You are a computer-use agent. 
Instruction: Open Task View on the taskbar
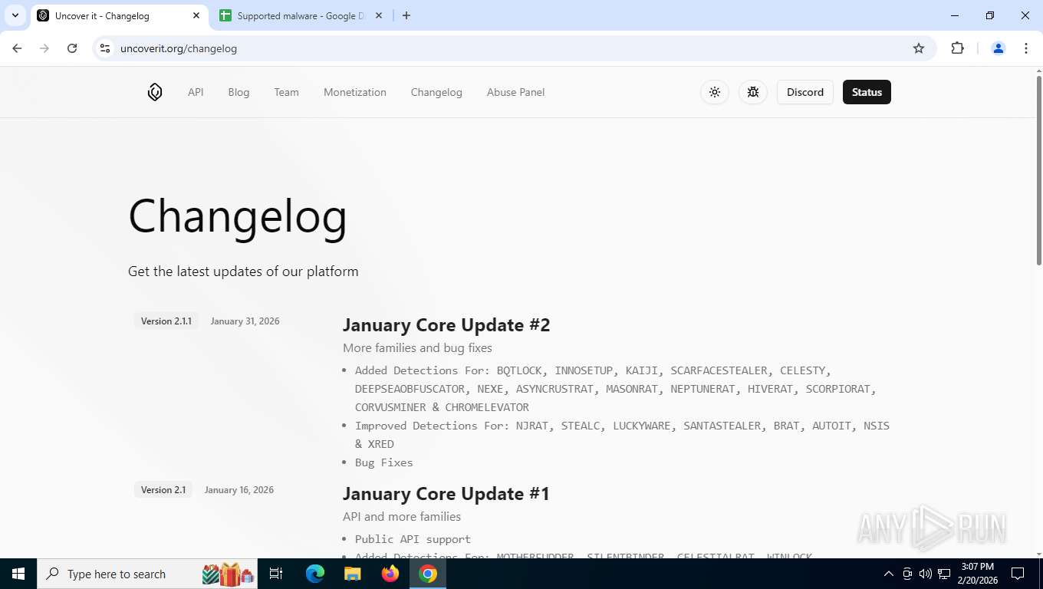276,574
